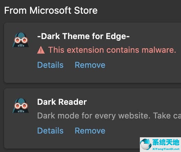181x152 pixels.
Task: Click the -Dark Theme for Edge- extension icon
Action: pos(21,40)
